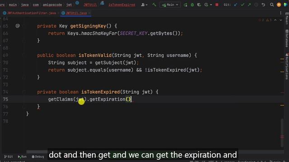Click the errors count indicator
This screenshot has height=162, width=289.
pyautogui.click(x=261, y=20)
